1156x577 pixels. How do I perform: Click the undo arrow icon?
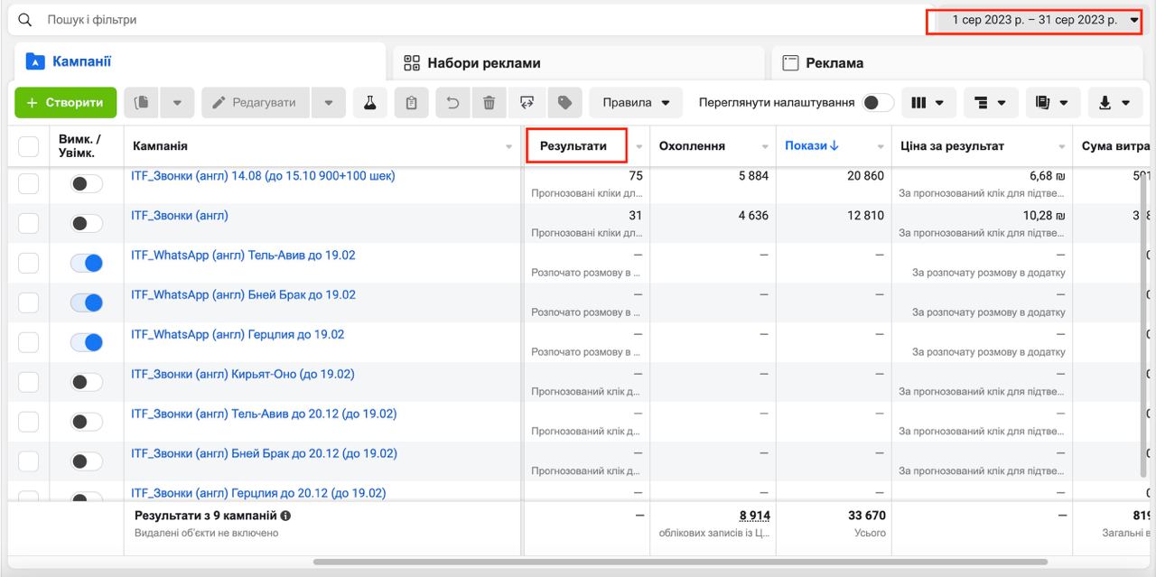pos(452,103)
